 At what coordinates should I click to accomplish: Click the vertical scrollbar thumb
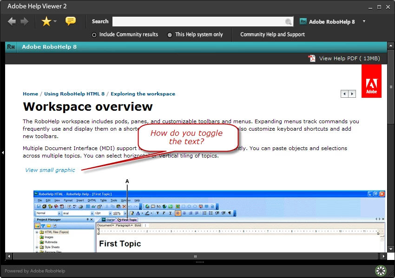391,87
